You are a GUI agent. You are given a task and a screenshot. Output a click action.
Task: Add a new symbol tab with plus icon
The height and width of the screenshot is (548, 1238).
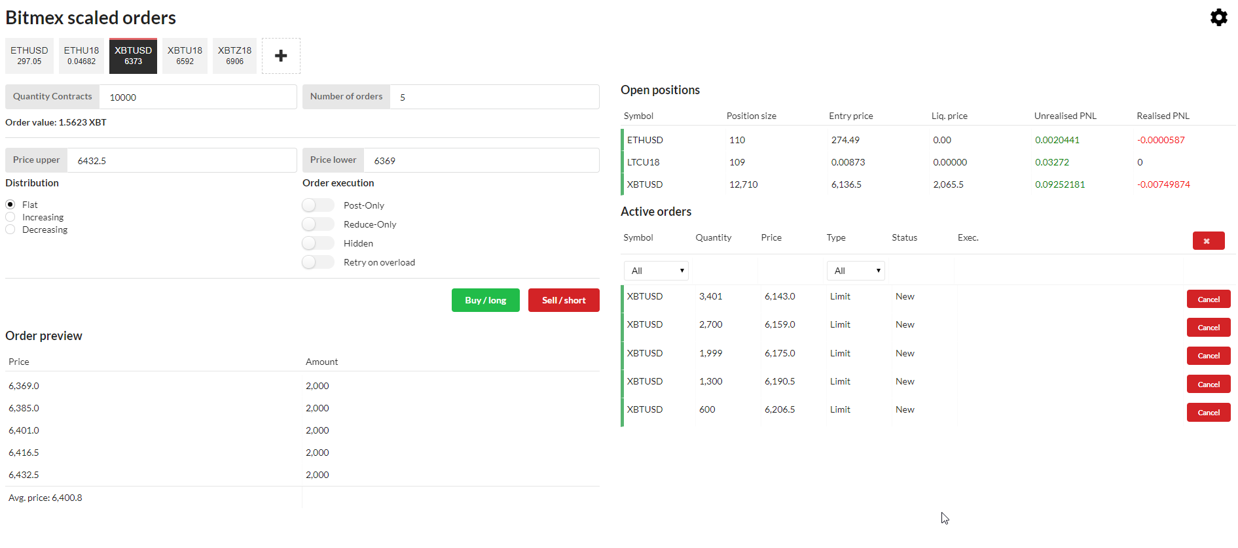(x=281, y=56)
